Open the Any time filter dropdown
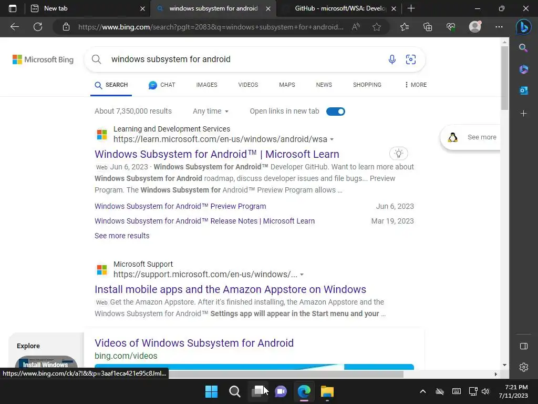The image size is (538, 404). pyautogui.click(x=210, y=111)
